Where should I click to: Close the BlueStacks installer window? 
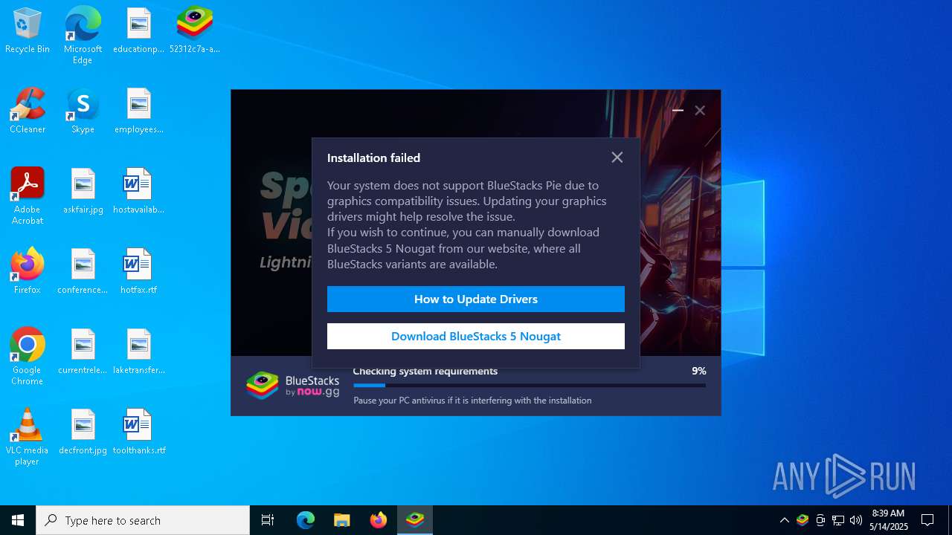pyautogui.click(x=700, y=110)
